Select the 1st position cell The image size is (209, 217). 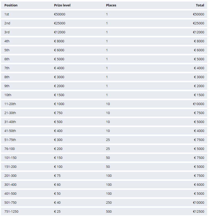pyautogui.click(x=7, y=14)
